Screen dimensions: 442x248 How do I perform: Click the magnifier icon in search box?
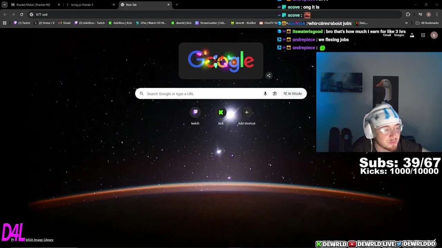[142, 94]
